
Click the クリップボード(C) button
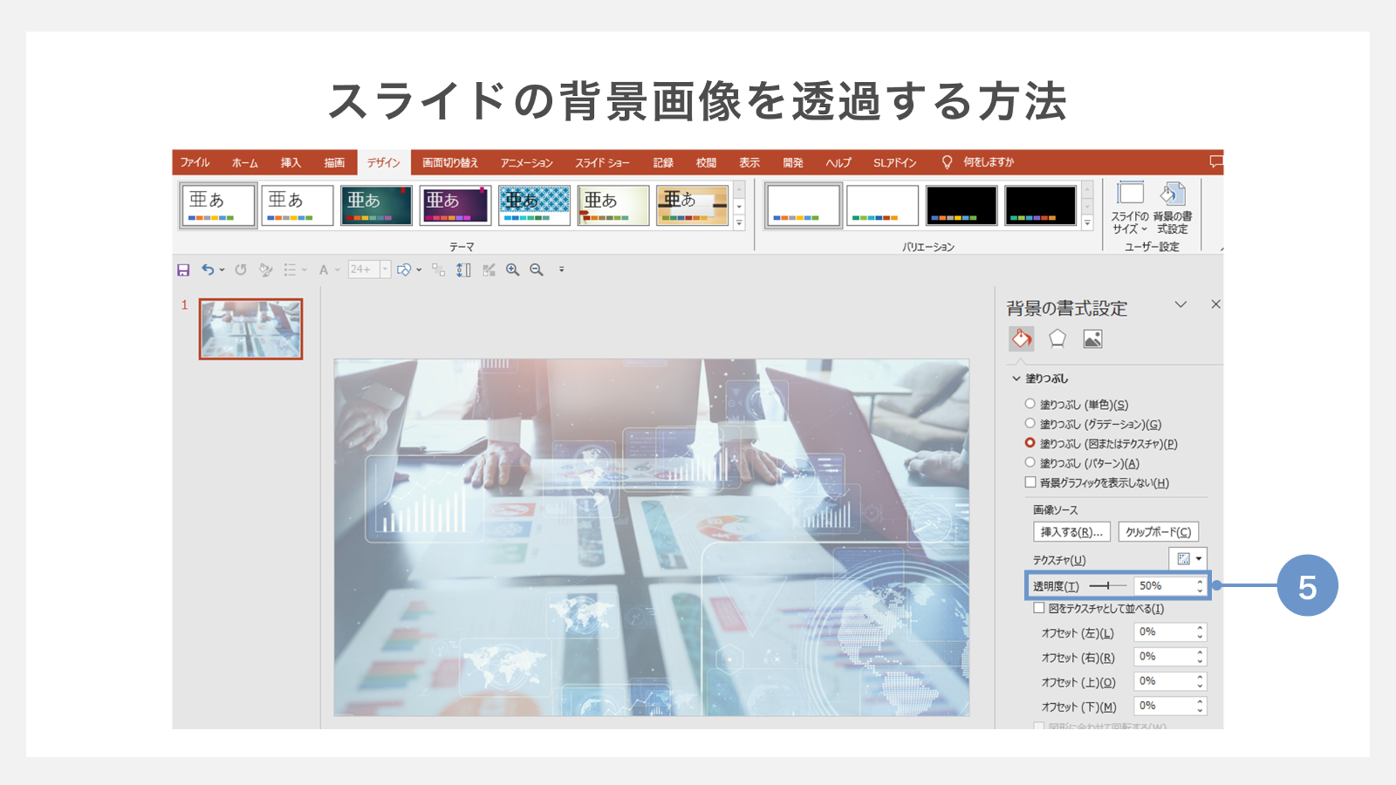click(x=1158, y=531)
